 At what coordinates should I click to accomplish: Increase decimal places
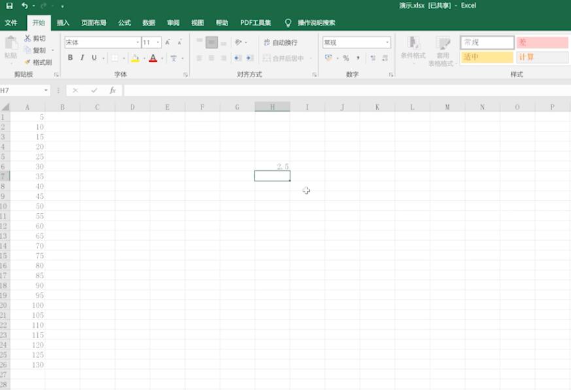coord(373,58)
